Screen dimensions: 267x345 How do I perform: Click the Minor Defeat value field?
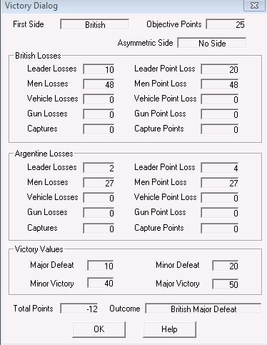click(x=226, y=266)
